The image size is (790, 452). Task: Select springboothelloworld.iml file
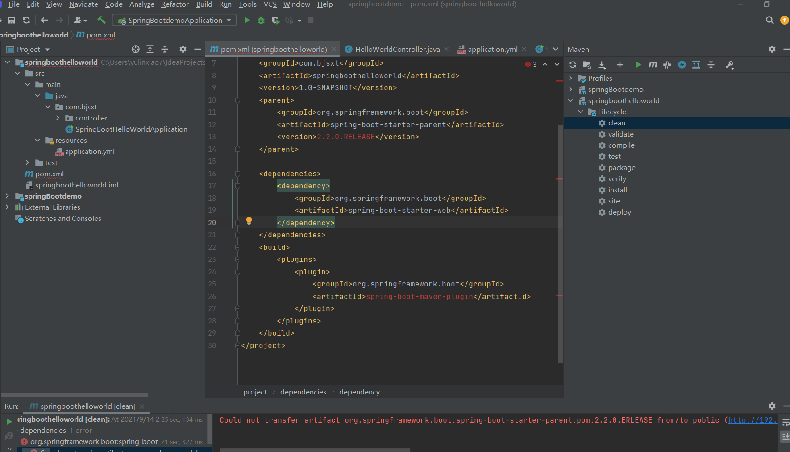coord(76,185)
